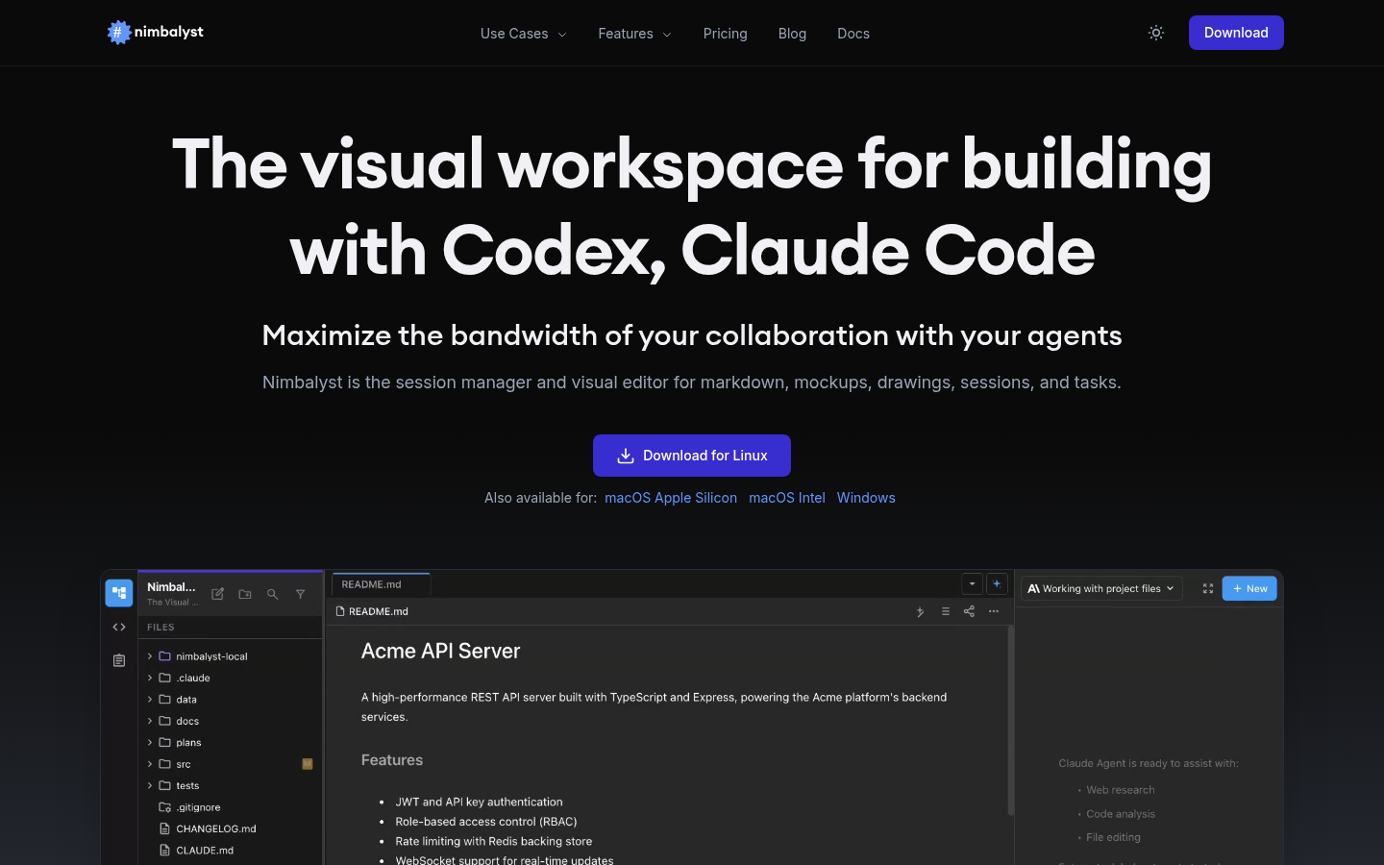Expand the 'Working with project files' dropdown
This screenshot has width=1384, height=865.
1101,588
